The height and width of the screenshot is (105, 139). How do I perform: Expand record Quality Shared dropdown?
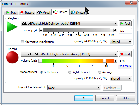tap(121, 78)
